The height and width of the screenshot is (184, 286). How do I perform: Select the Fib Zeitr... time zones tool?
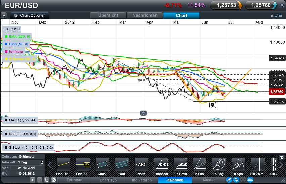click(258, 165)
